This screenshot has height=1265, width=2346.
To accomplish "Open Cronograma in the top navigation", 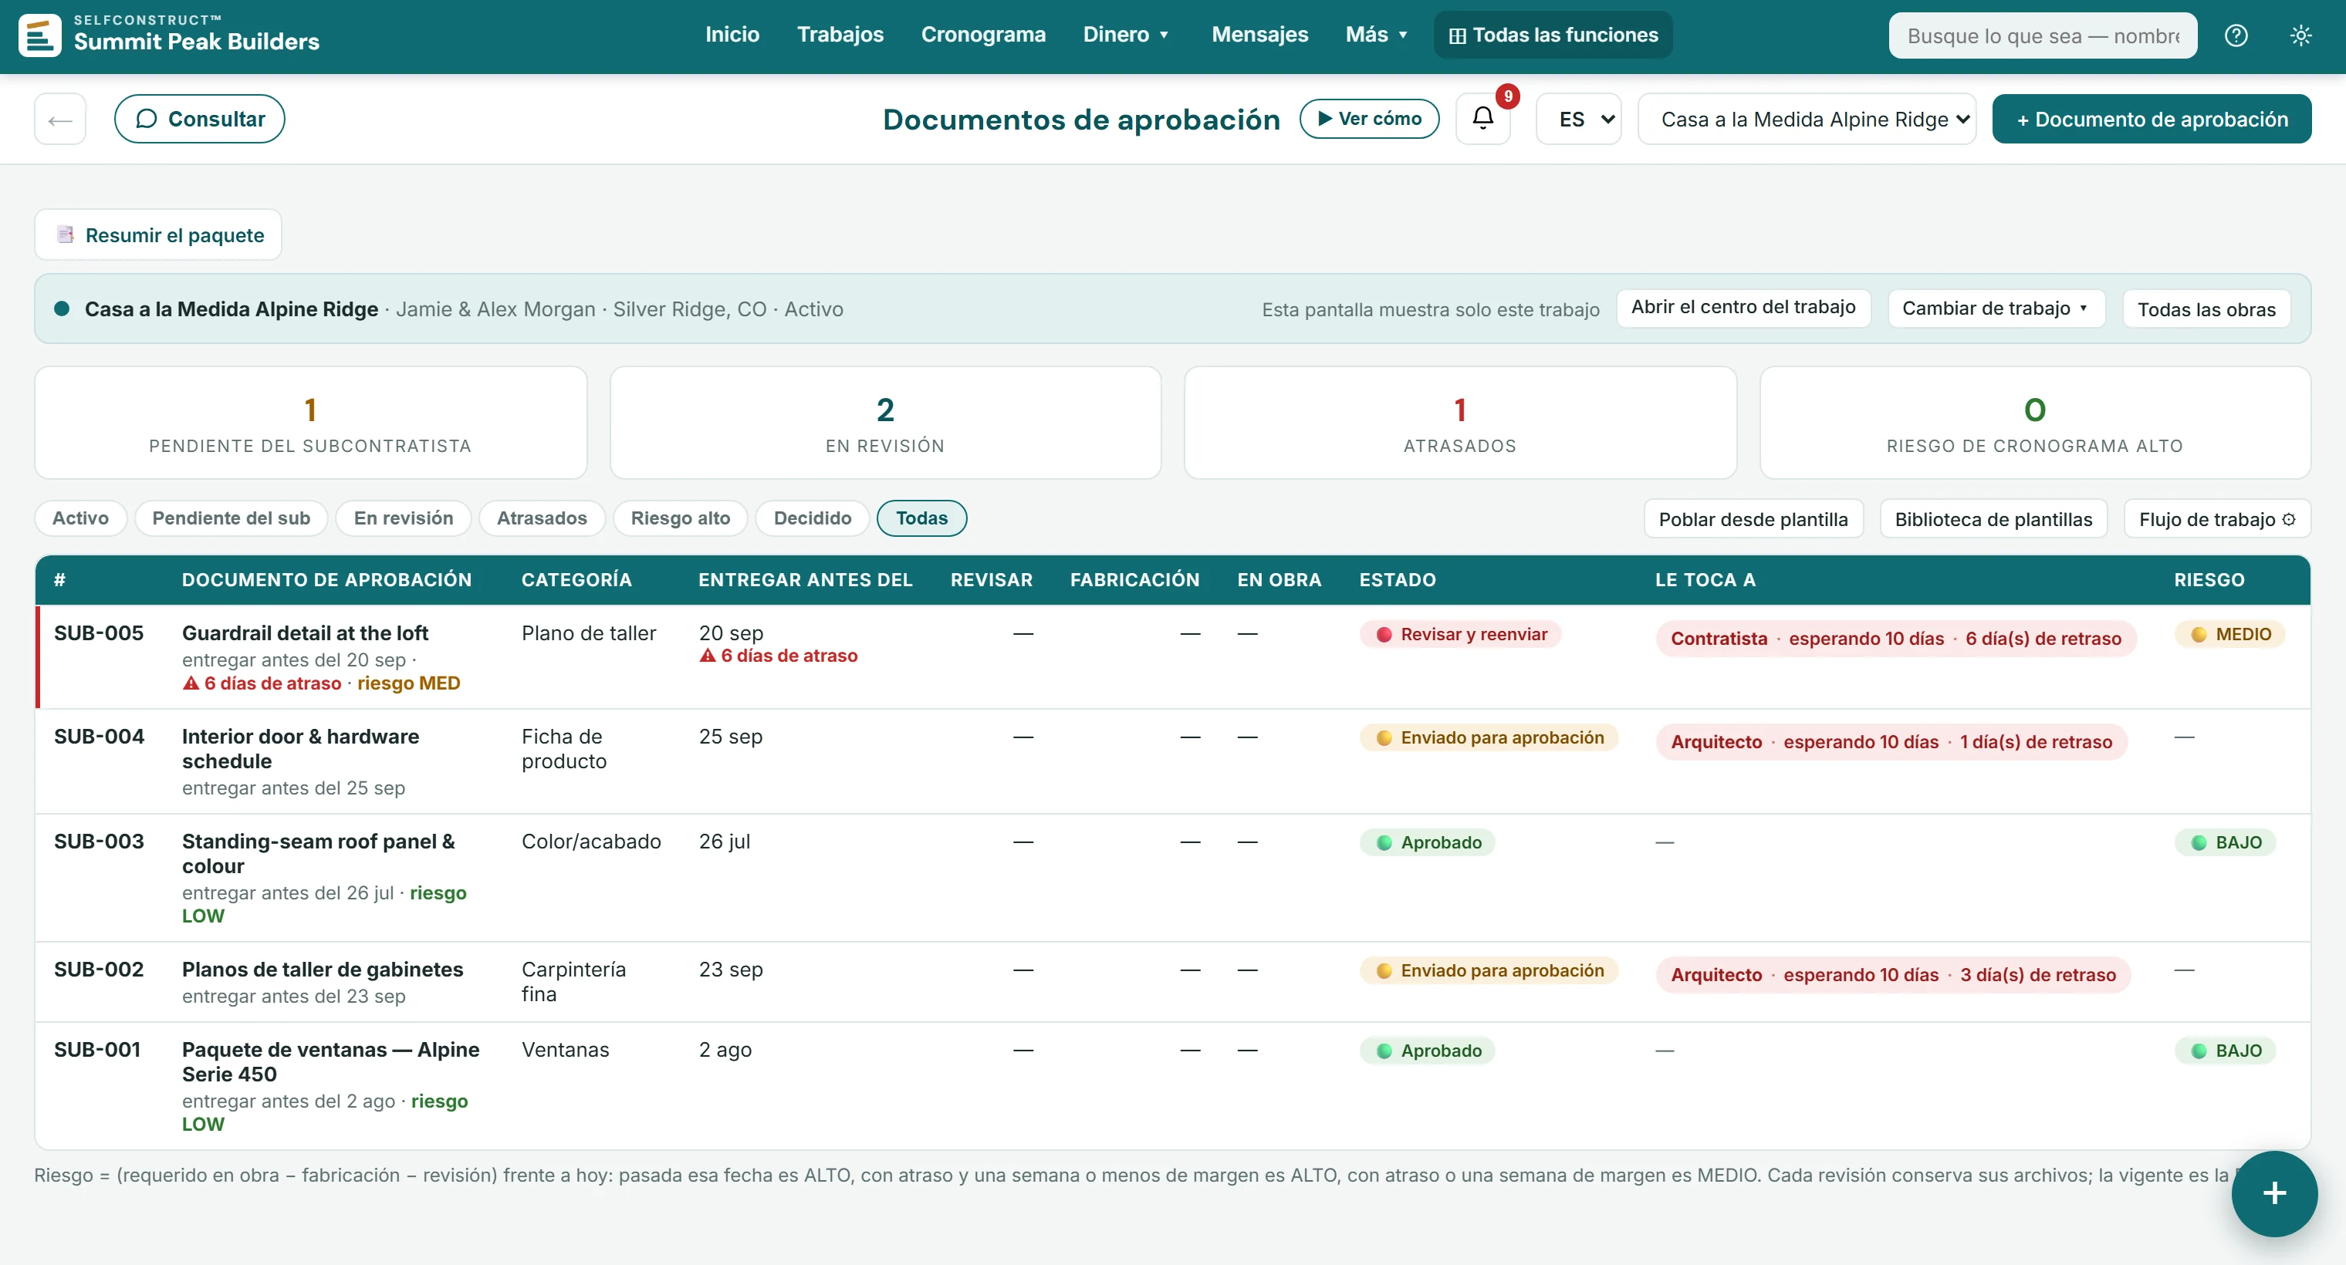I will (x=982, y=35).
